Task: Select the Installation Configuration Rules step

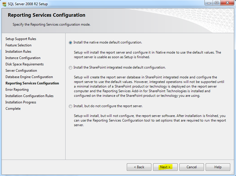Action: (x=29, y=96)
